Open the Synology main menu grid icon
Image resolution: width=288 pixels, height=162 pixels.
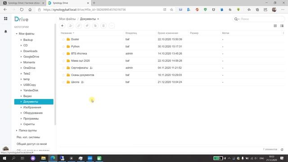[x=6, y=18]
